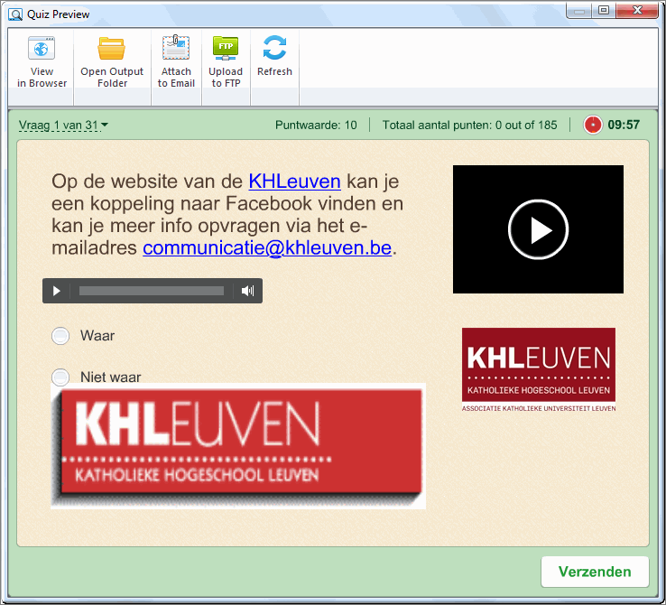
Task: Play the audio clip
Action: click(57, 291)
